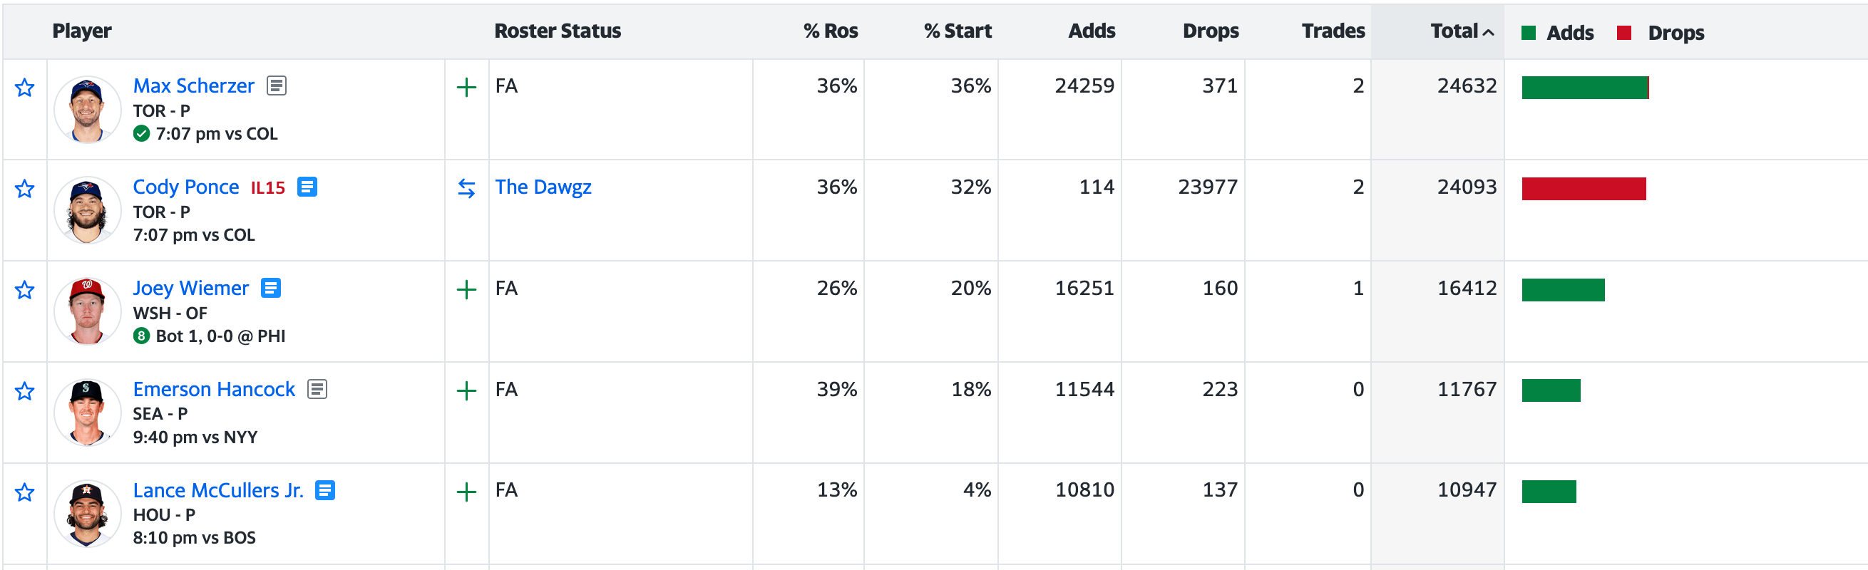Sort by the Trades column header
The height and width of the screenshot is (570, 1868).
tap(1333, 31)
